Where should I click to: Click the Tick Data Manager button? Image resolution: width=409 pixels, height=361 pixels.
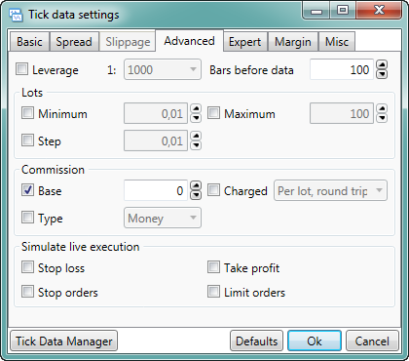pyautogui.click(x=64, y=341)
